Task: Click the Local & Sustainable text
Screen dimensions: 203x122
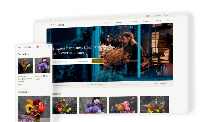Action: click(161, 84)
